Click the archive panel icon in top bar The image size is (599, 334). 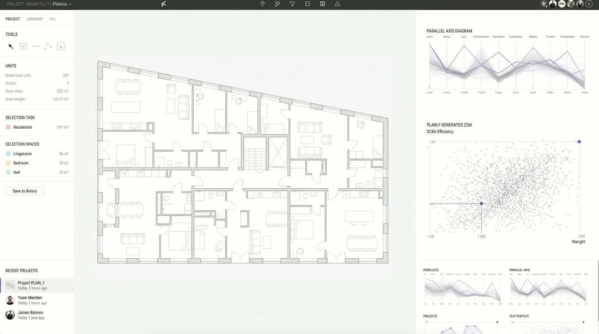pos(323,4)
